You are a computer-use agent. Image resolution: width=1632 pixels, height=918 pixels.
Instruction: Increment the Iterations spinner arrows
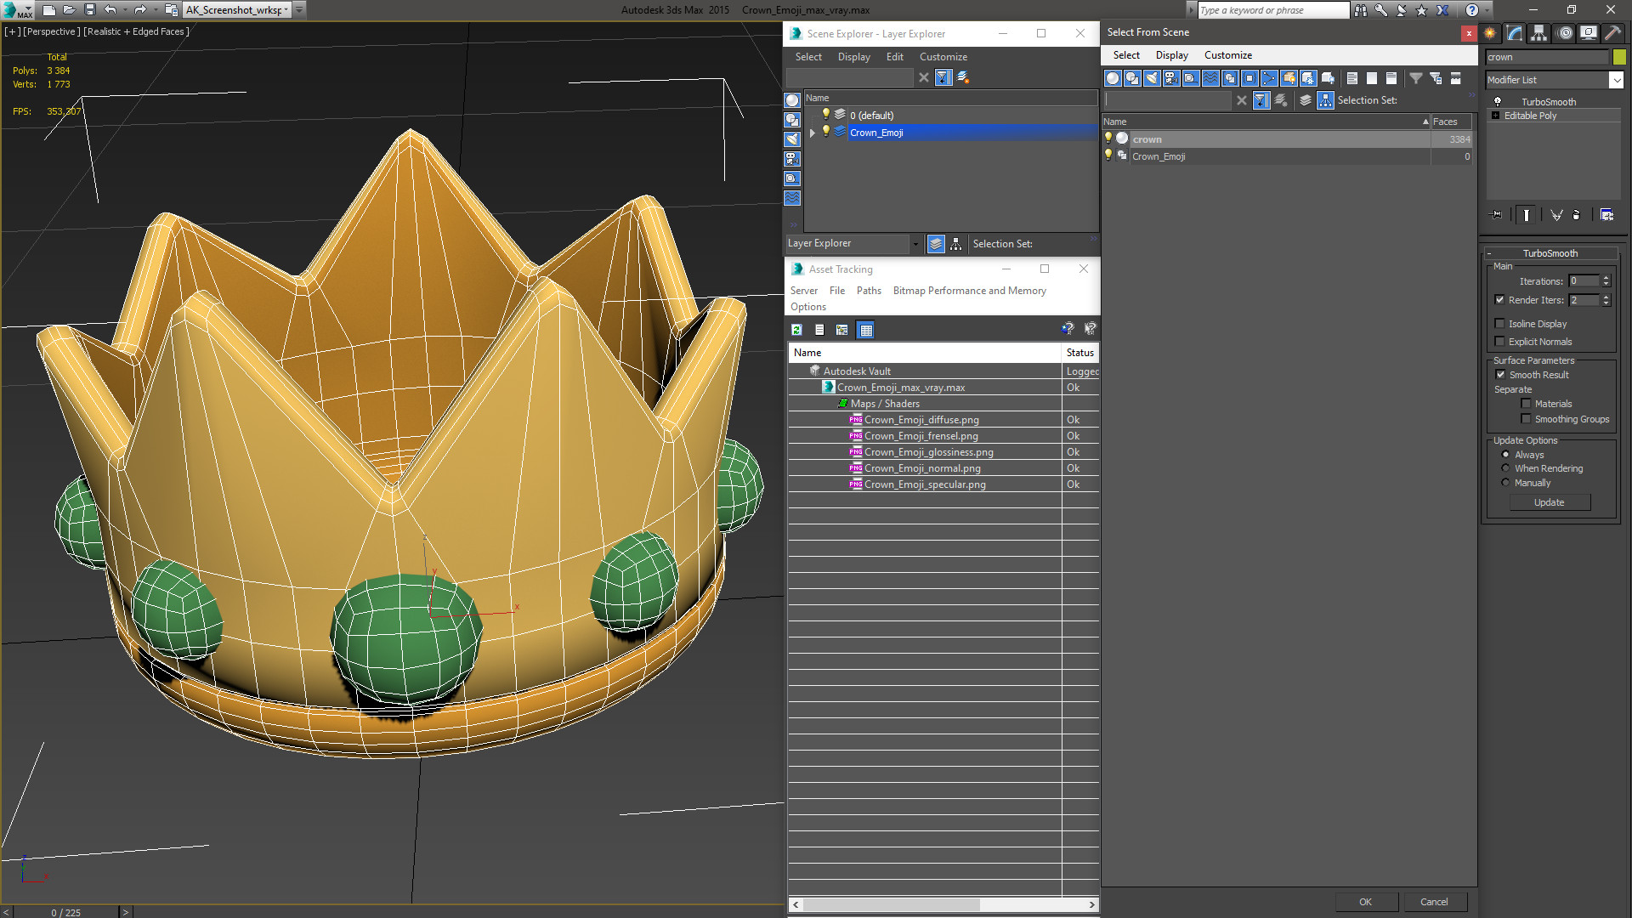click(x=1606, y=281)
